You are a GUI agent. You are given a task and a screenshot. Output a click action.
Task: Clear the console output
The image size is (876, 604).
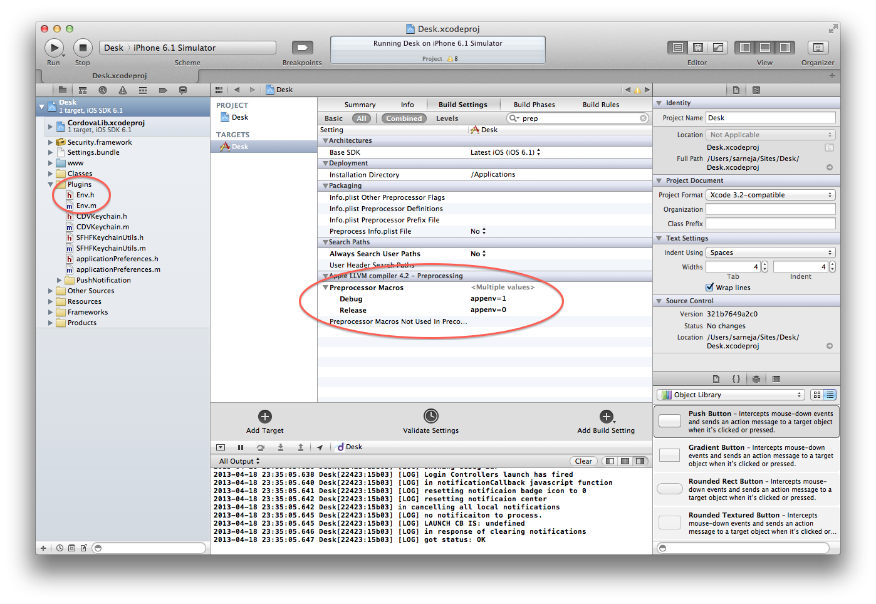click(x=583, y=461)
